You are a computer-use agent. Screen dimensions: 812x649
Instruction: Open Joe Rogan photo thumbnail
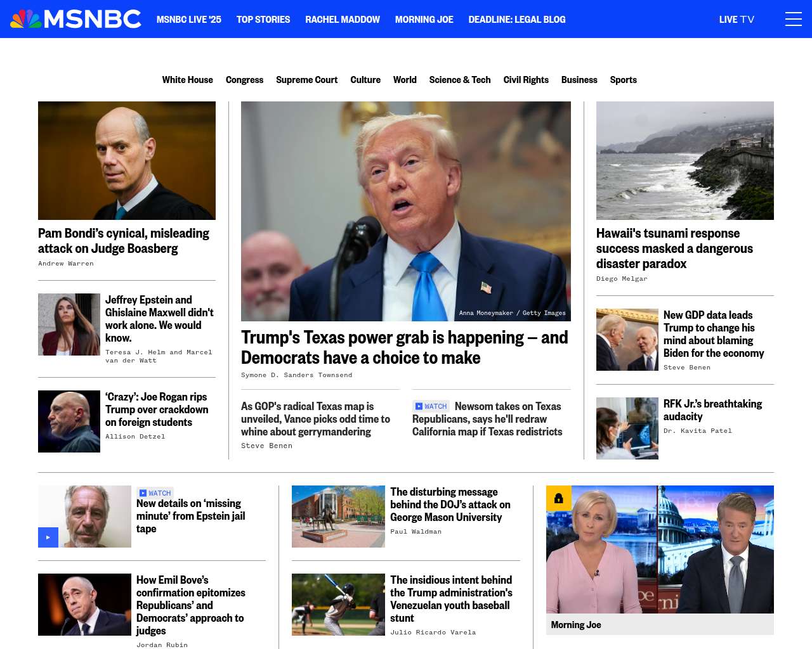point(69,421)
